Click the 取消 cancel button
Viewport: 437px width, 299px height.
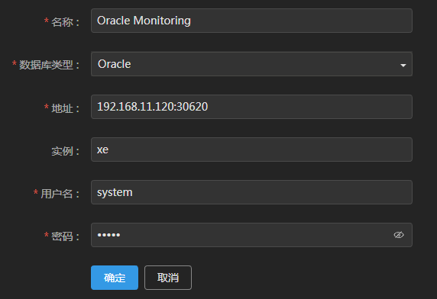168,278
